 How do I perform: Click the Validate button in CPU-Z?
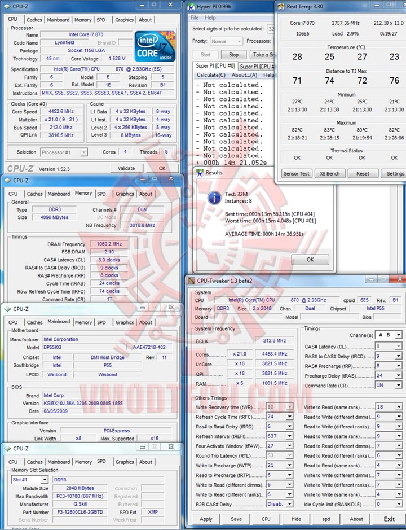126,168
